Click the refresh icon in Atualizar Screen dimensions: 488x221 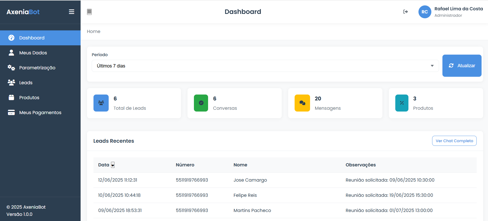click(451, 66)
